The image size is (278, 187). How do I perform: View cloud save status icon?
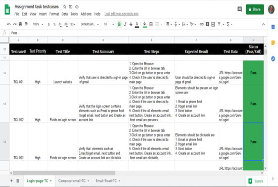[x=77, y=7]
